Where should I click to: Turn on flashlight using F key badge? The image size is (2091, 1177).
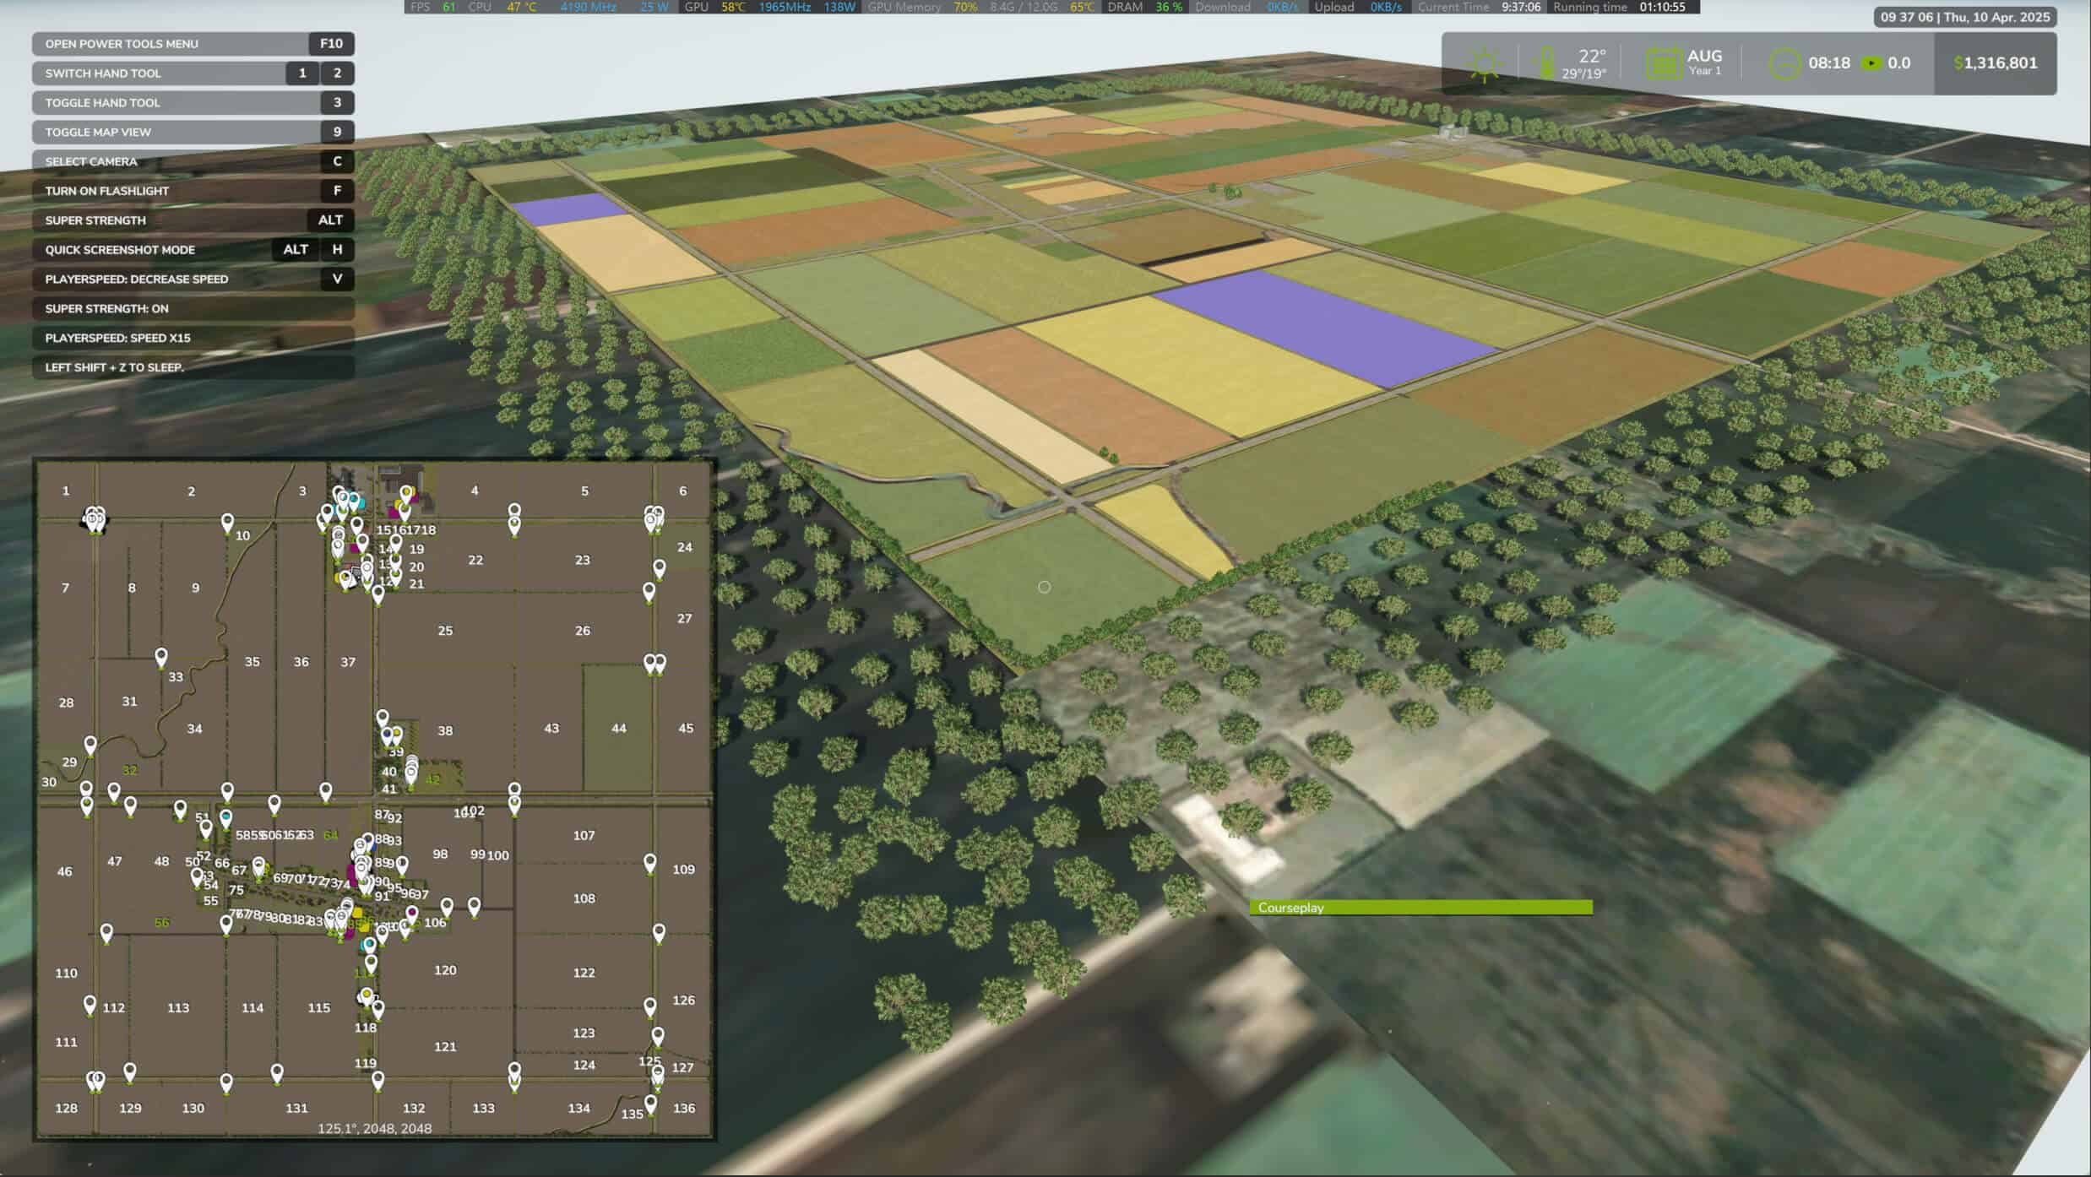tap(337, 191)
